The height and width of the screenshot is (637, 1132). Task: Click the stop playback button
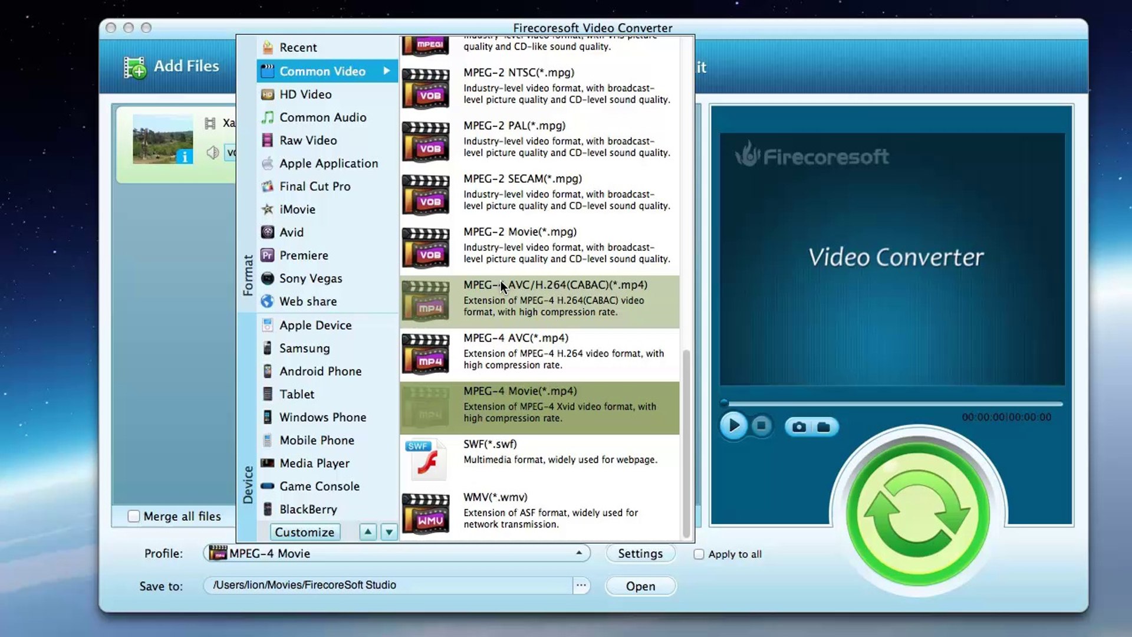[x=761, y=426]
